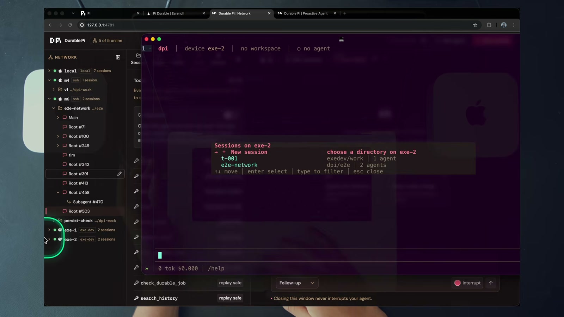Select the Root #342 session

[79, 164]
